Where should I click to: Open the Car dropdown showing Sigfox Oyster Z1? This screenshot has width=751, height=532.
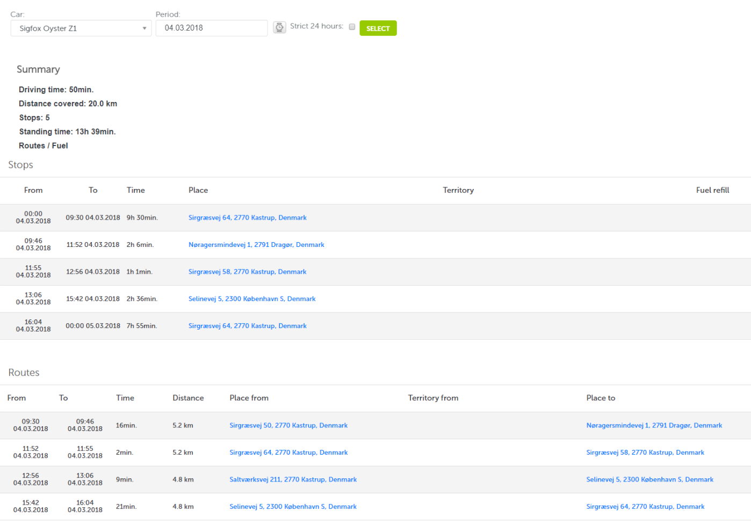81,28
